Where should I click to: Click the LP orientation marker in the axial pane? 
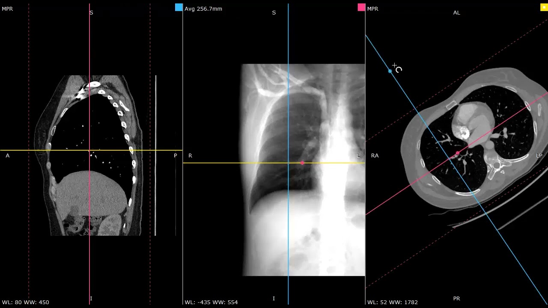(539, 156)
